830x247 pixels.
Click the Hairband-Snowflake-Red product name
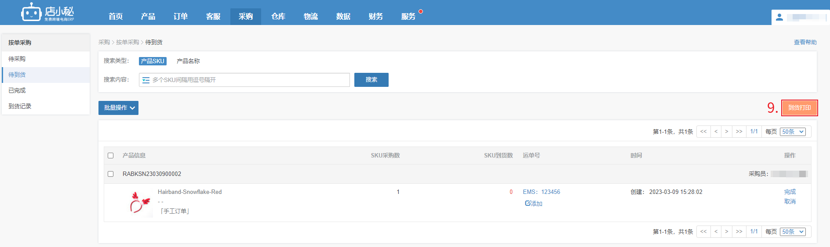tap(189, 192)
